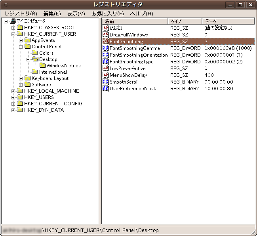
Task: Open the レジストリ(R) menu
Action: (x=21, y=13)
